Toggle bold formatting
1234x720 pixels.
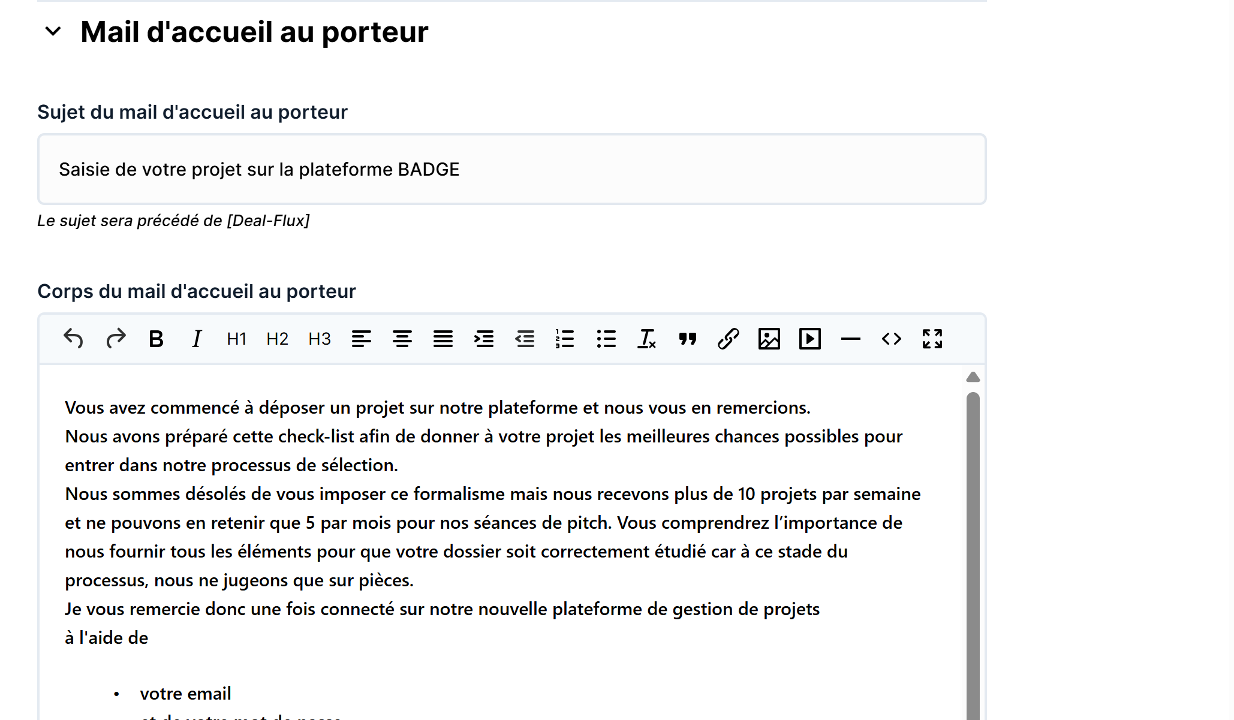tap(156, 339)
